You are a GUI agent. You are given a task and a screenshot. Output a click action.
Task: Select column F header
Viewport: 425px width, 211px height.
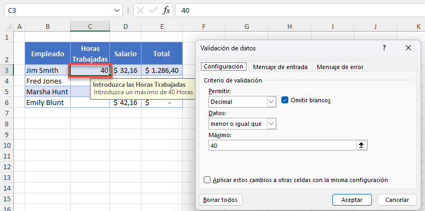[204, 27]
